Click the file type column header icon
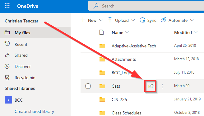Viewport: 204px width, 116px height. pos(101,32)
